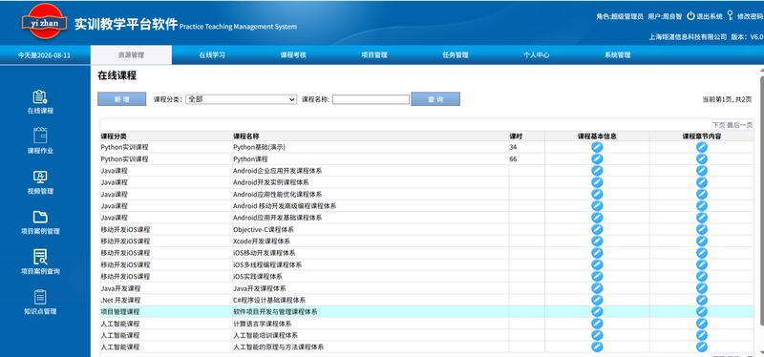Edit chapter content for Android应用开发基础课程体系
The image size is (764, 357).
point(702,218)
